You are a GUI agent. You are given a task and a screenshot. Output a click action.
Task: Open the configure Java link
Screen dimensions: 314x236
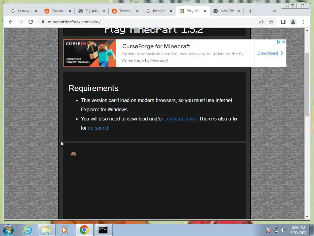(x=180, y=119)
